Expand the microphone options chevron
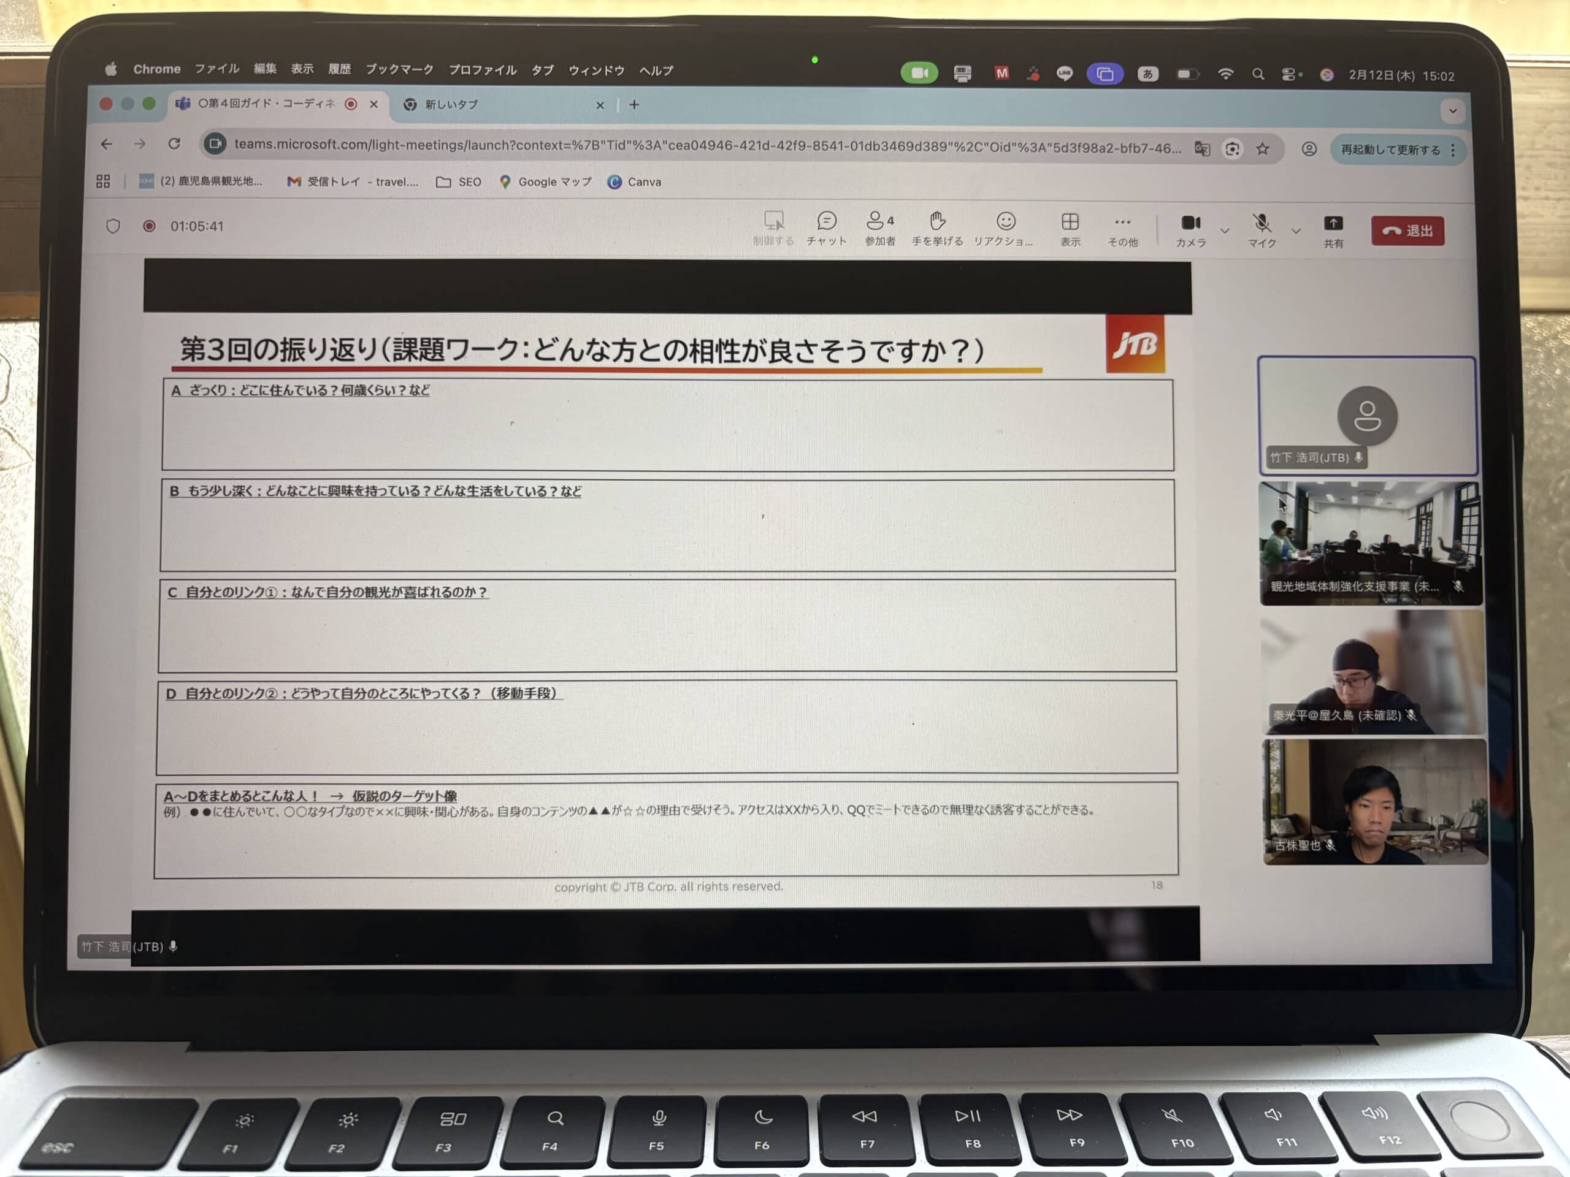 (x=1296, y=231)
